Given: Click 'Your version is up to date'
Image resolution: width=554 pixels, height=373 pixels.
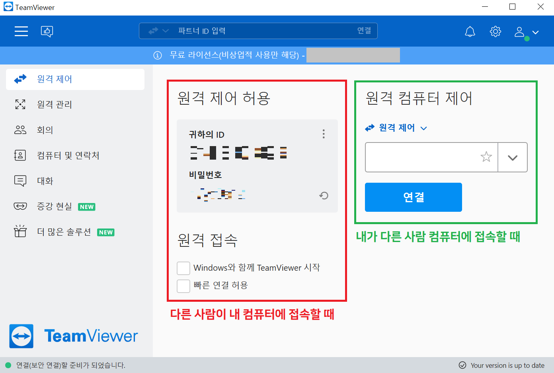Looking at the screenshot, I should tap(507, 365).
